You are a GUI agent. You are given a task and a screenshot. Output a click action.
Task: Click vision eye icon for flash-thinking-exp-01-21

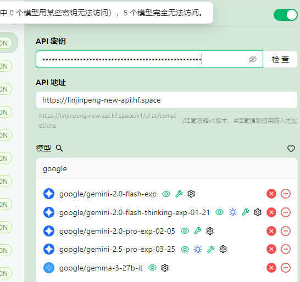[x=219, y=212]
